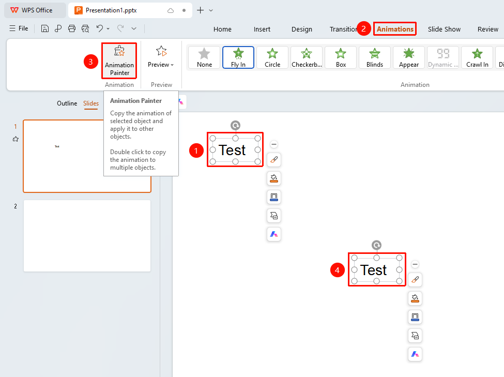Image resolution: width=504 pixels, height=377 pixels.
Task: Select the Animations tab
Action: click(395, 29)
